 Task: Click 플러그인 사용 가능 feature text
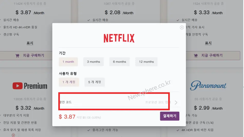coord(105,130)
